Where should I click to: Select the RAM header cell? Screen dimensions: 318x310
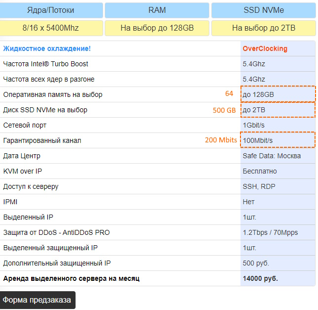(157, 10)
